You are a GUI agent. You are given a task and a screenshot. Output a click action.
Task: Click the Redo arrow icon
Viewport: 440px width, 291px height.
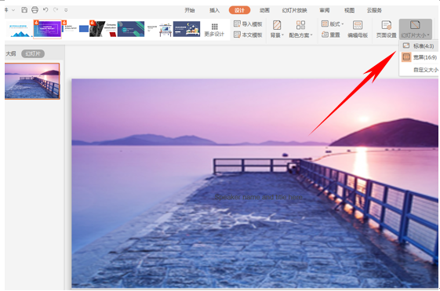coord(56,10)
